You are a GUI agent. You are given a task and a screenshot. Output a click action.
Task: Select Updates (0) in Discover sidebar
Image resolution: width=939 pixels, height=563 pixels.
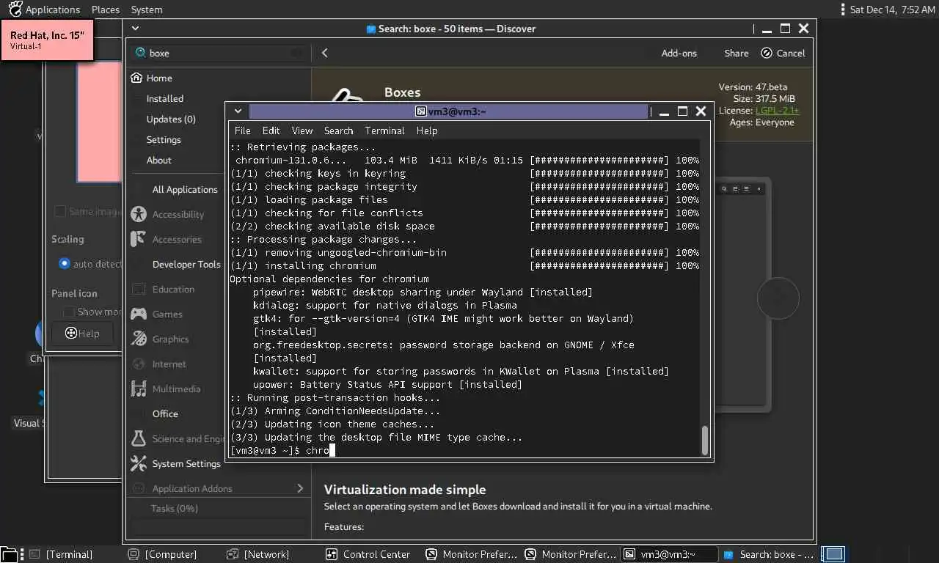pos(171,119)
